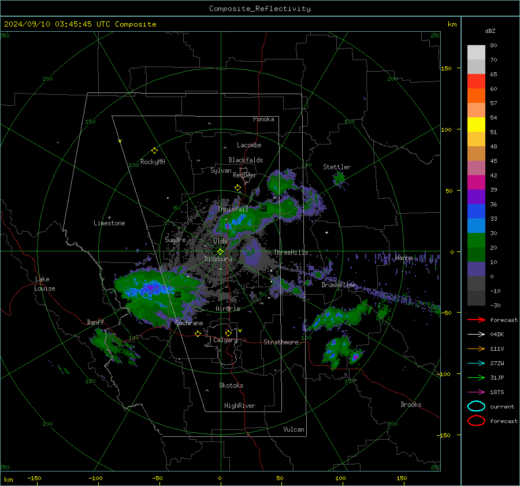Click the Olds town label
Screen dimensions: 520x486
coord(220,241)
